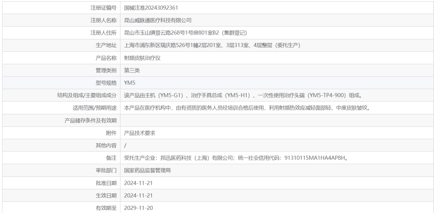
Task: Click the label 型号规格
Action: coord(106,83)
